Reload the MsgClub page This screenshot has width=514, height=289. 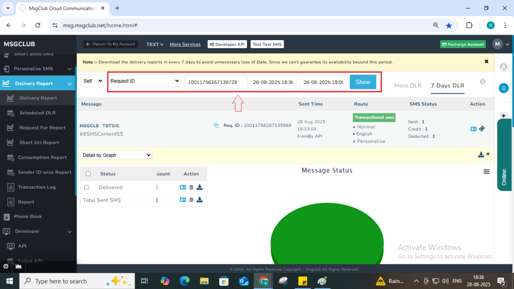(38, 25)
